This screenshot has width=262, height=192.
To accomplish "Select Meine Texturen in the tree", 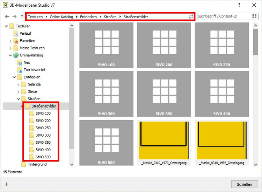I will [29, 48].
